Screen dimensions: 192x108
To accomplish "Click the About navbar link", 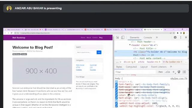I will coord(89,37).
